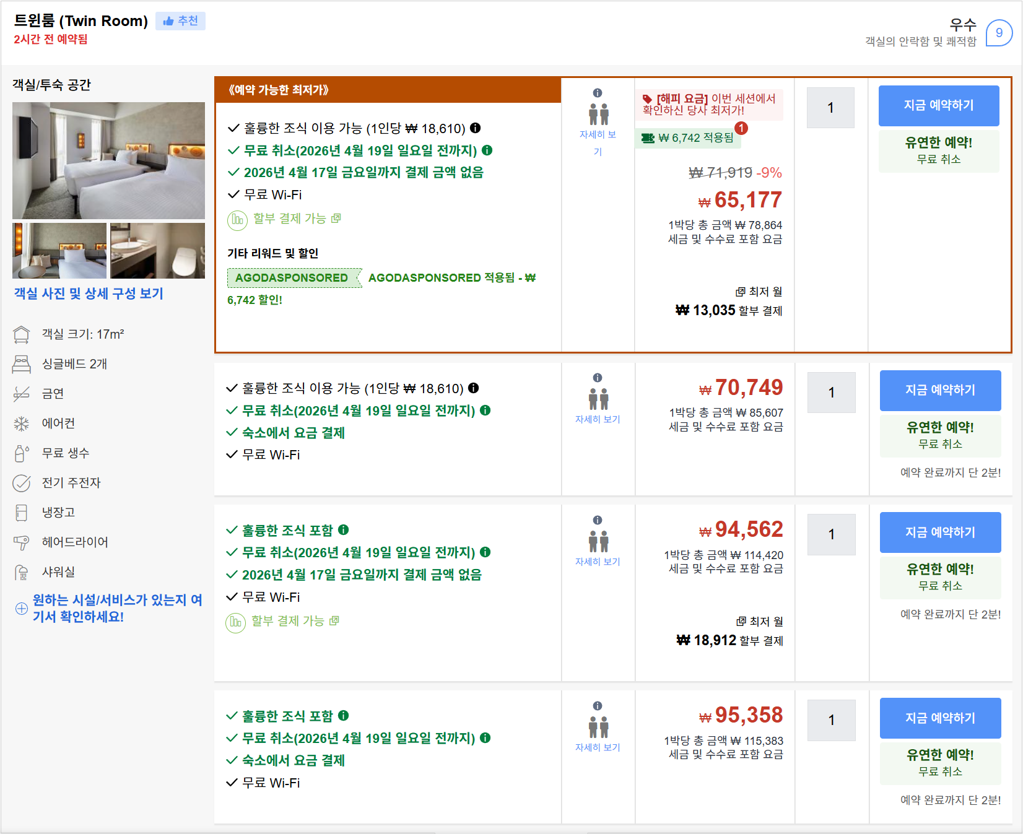Click 지금 예약하기 for the cheapest rate
This screenshot has height=834, width=1023.
click(939, 105)
